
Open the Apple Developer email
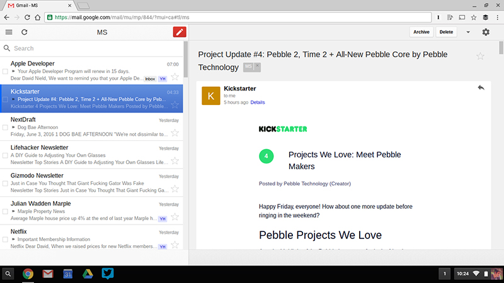(91, 70)
